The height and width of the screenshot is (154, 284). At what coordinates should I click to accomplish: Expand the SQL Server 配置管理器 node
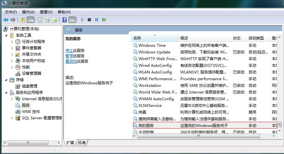(12, 118)
